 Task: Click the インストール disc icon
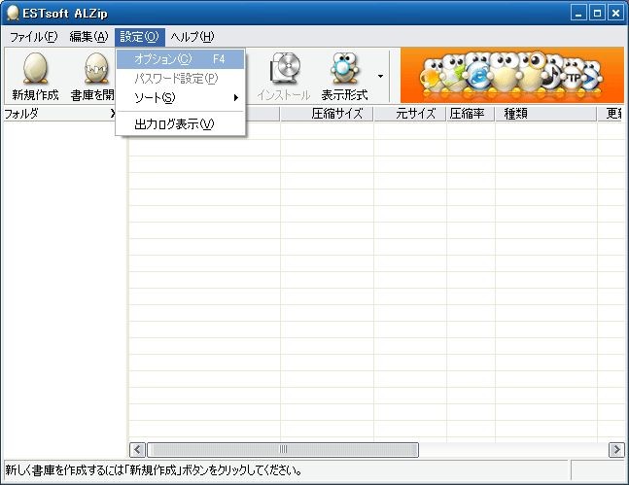click(285, 68)
